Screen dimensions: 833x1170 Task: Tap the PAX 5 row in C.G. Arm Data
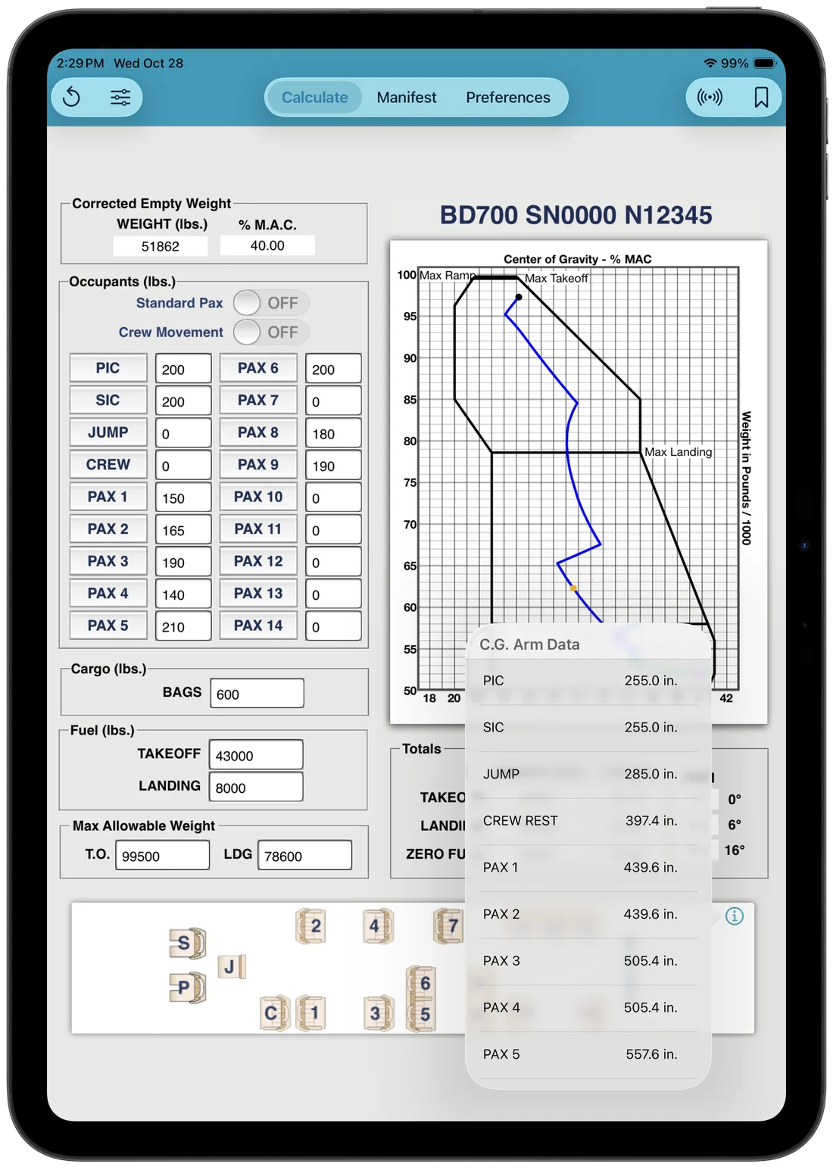[588, 1054]
